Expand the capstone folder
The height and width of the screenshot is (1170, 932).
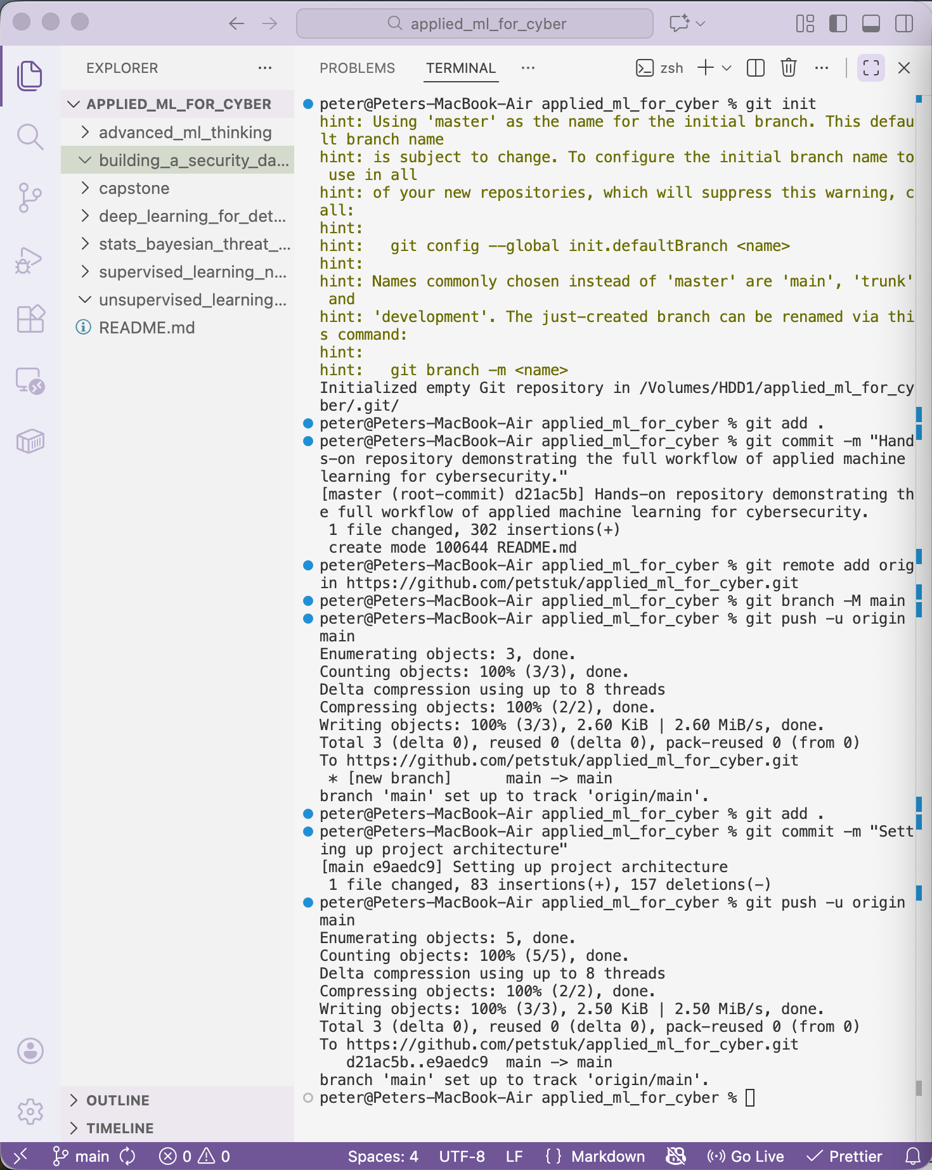click(134, 188)
